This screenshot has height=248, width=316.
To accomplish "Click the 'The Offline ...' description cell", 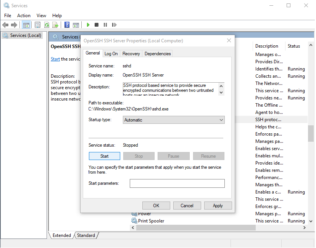I will [x=269, y=105].
